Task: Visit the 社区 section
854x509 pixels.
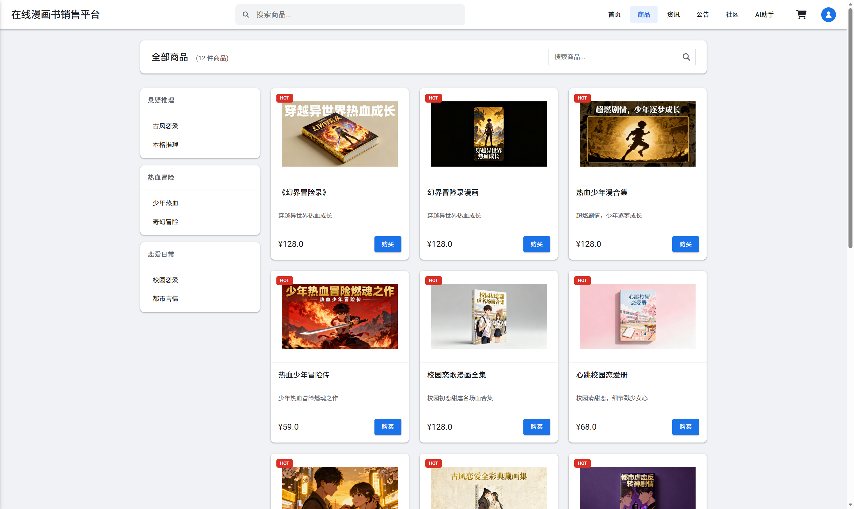Action: tap(731, 14)
